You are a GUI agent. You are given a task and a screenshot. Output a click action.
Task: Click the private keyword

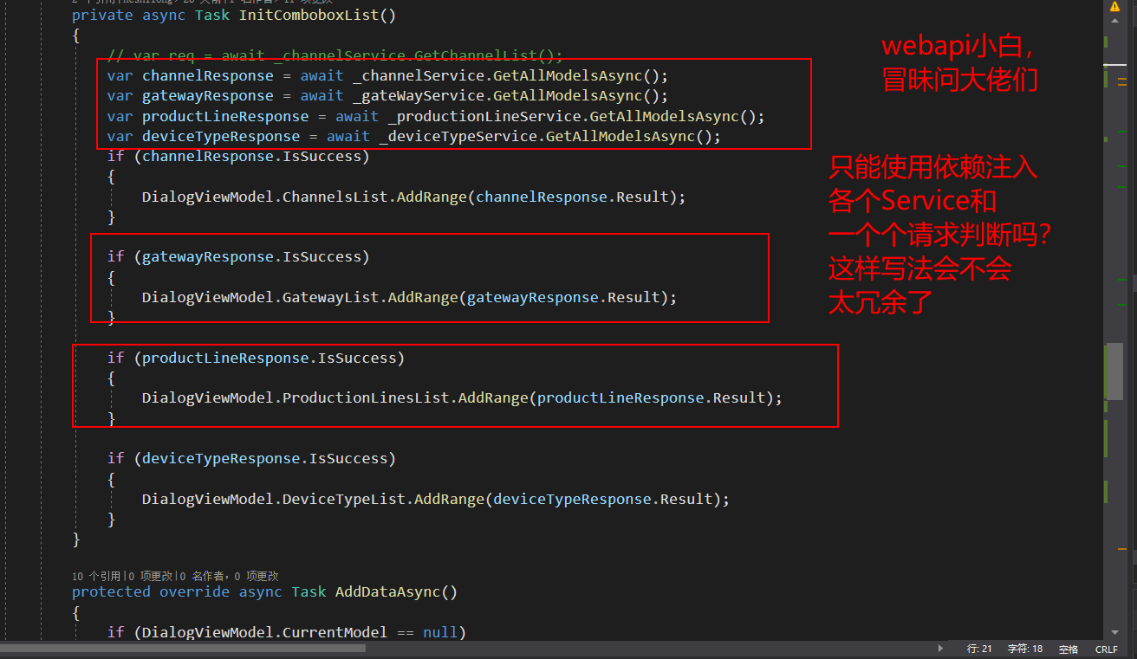coord(102,16)
